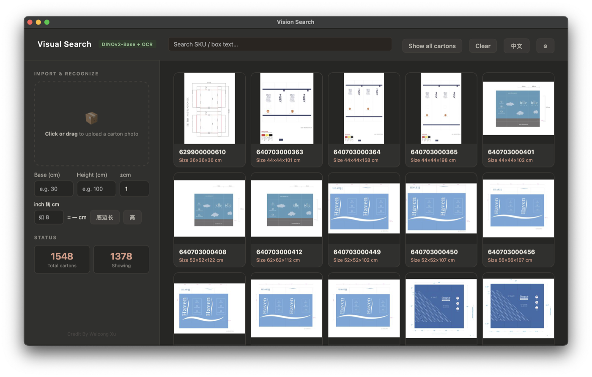Image resolution: width=592 pixels, height=377 pixels.
Task: Click the DINOv2-Base + OCR badge
Action: coord(127,44)
